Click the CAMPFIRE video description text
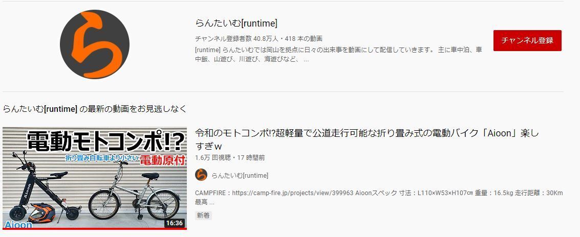Viewport: 580px width, 237px height. tap(379, 198)
